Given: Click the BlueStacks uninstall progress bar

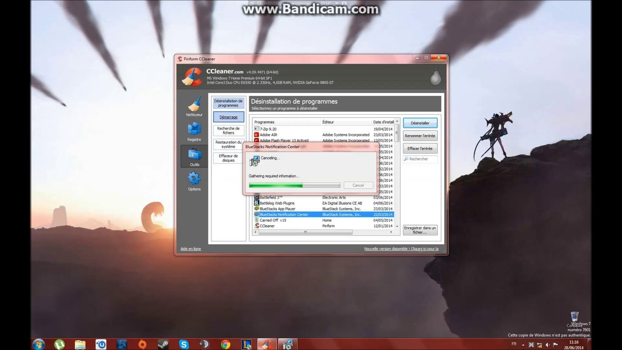Looking at the screenshot, I should tap(294, 185).
